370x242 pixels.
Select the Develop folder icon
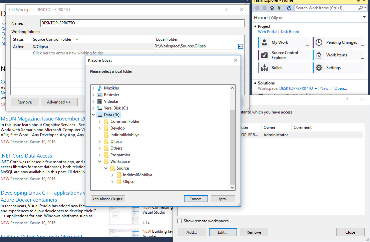pyautogui.click(x=106, y=128)
